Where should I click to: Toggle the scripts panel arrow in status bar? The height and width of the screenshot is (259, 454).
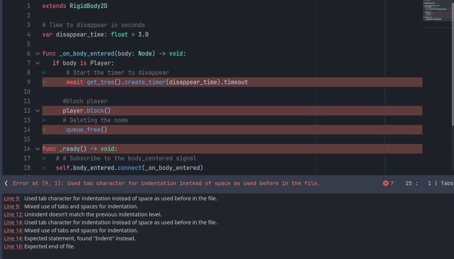[x=6, y=183]
